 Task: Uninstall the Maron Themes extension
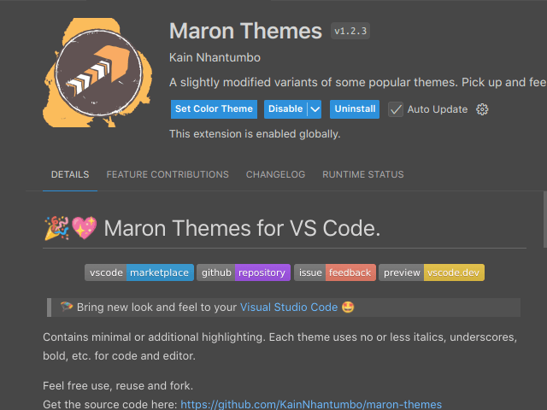pos(355,109)
